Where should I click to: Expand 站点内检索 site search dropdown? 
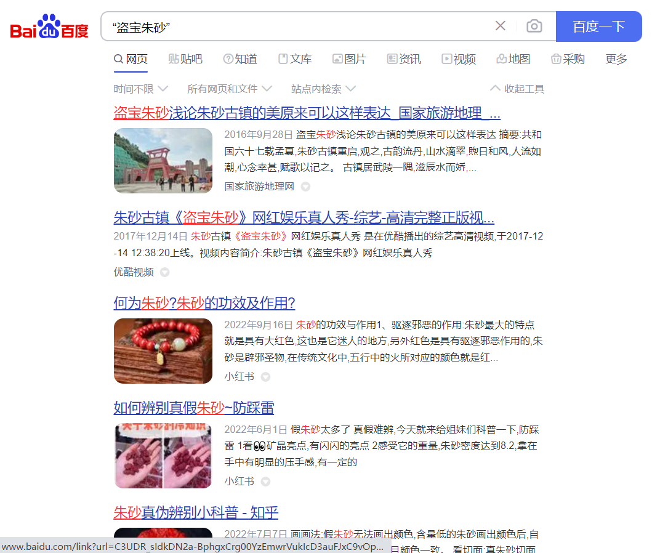tap(323, 89)
